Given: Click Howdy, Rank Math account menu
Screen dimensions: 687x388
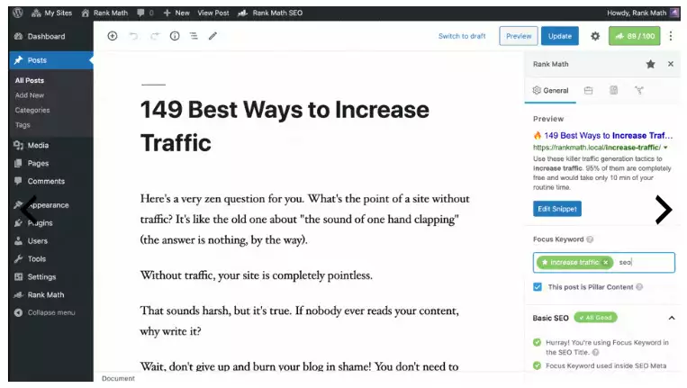Looking at the screenshot, I should point(642,13).
